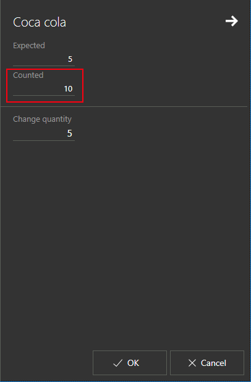Click into the Change quantity field
251x382 pixels.
coord(44,134)
